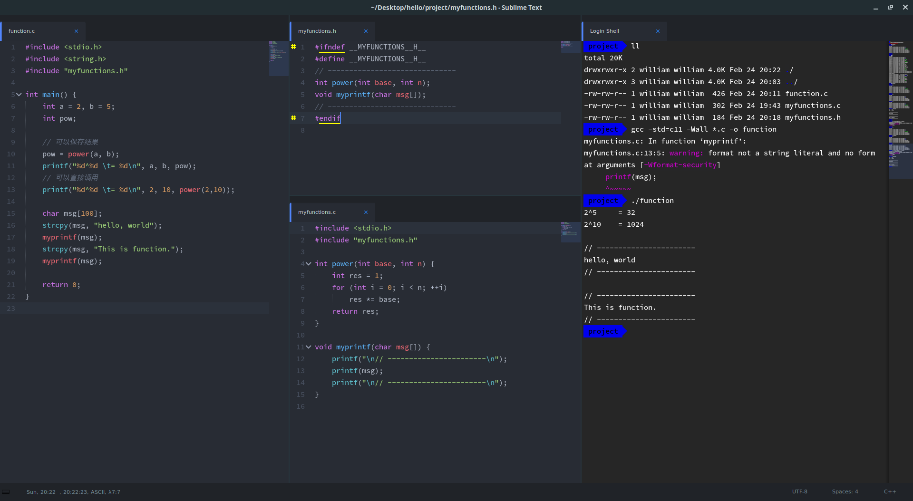Click the last empty 'project' prompt in terminal
The image size is (913, 501).
[x=604, y=331]
